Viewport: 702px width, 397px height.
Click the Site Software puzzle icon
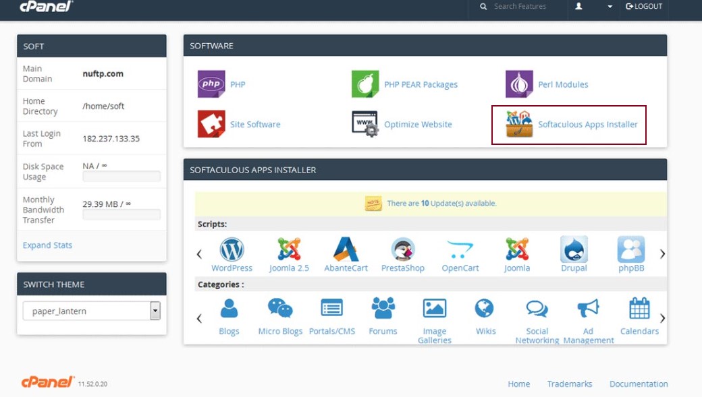(211, 124)
